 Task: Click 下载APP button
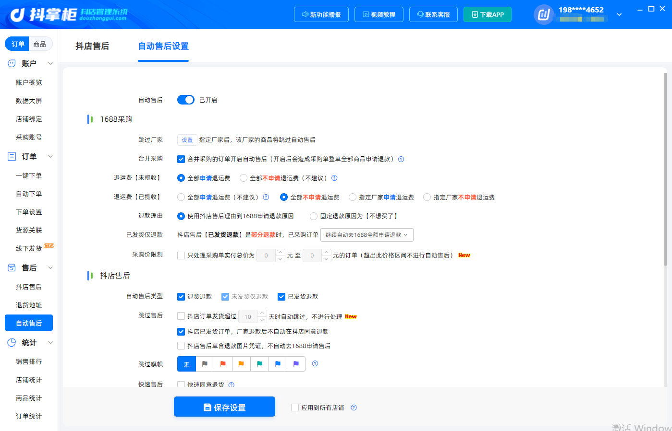tap(488, 14)
